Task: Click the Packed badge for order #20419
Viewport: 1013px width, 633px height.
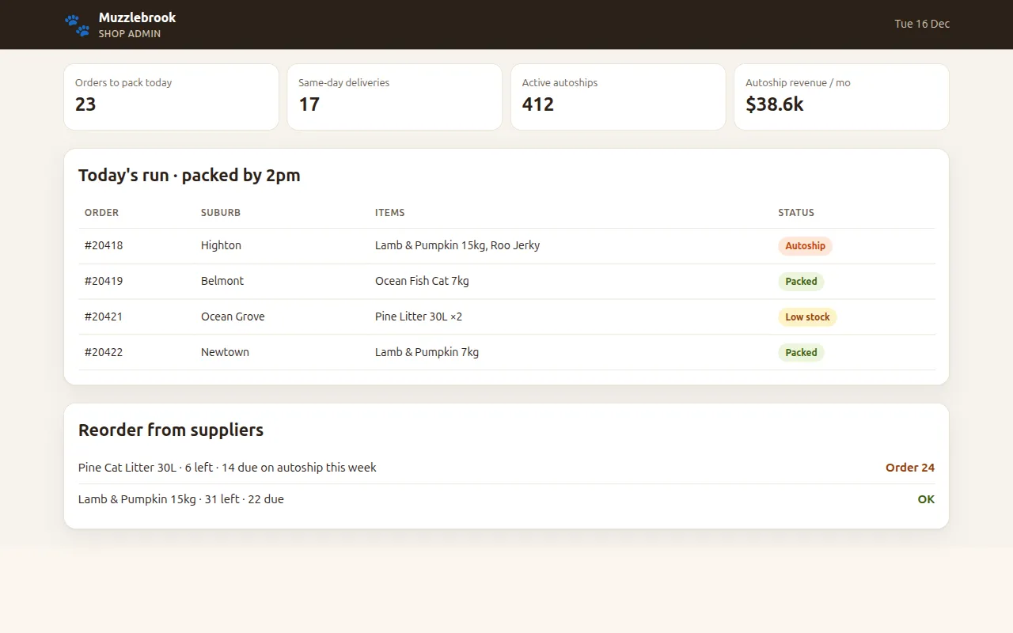Action: click(x=801, y=282)
